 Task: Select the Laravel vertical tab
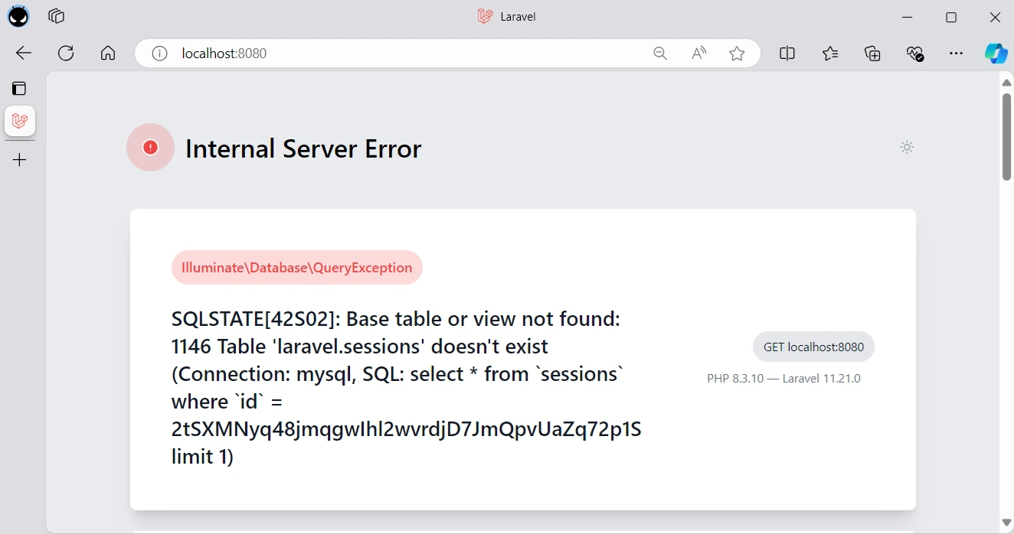click(20, 121)
